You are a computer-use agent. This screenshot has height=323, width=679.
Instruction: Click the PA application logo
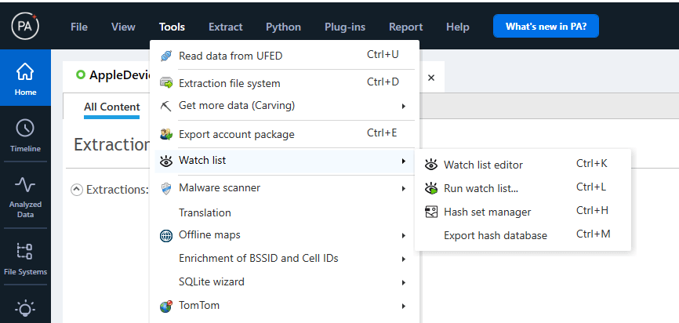tap(25, 27)
